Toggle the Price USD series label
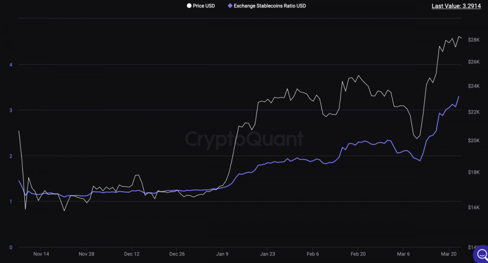Screen dimensions: 488x263 (x=204, y=6)
